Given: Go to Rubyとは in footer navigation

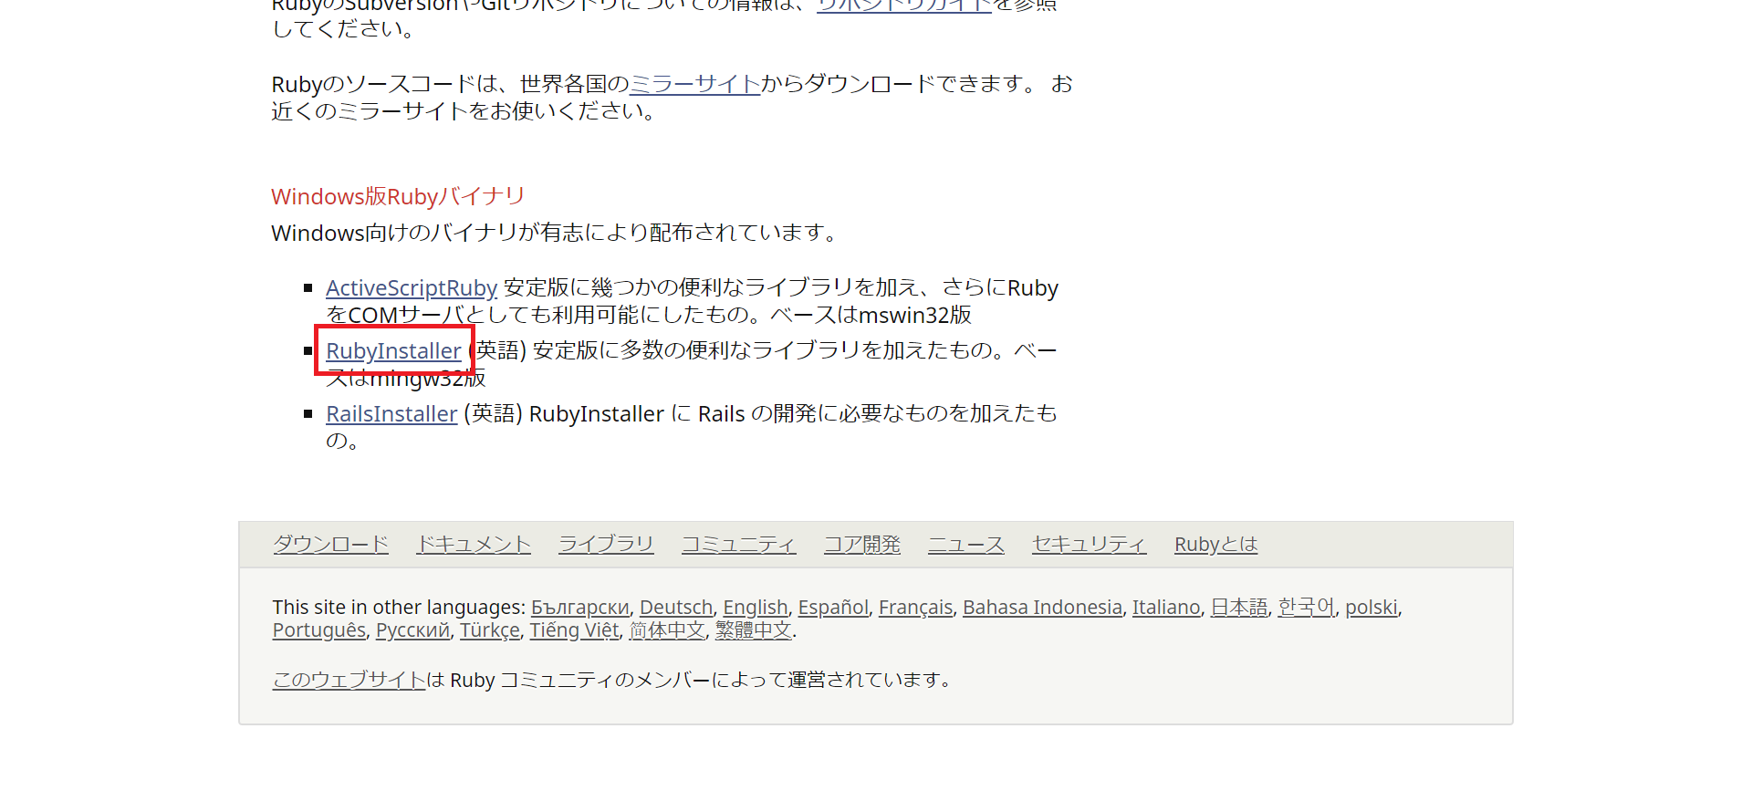Looking at the screenshot, I should point(1215,544).
